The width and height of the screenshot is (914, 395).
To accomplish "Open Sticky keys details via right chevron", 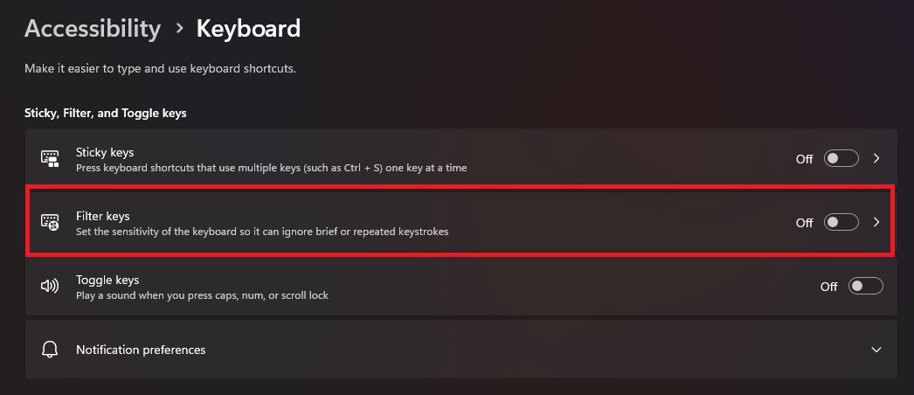I will coord(876,158).
